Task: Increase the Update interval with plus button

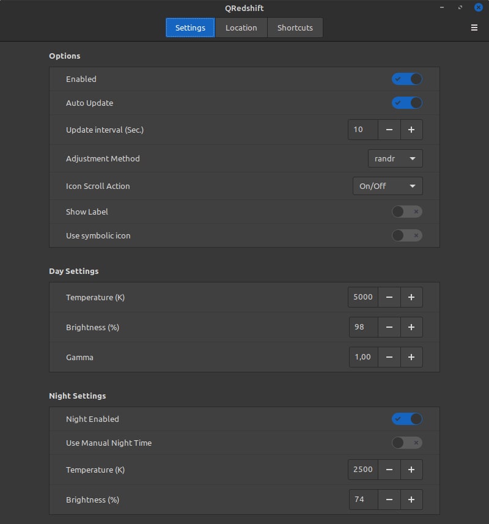Action: [411, 130]
